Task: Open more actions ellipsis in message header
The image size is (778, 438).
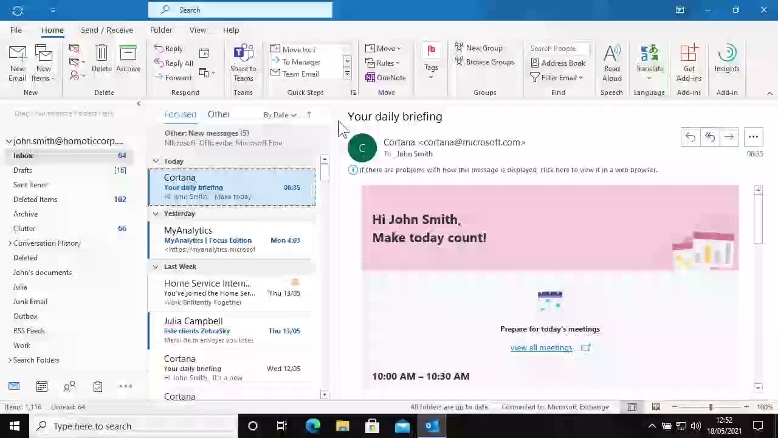Action: (753, 137)
